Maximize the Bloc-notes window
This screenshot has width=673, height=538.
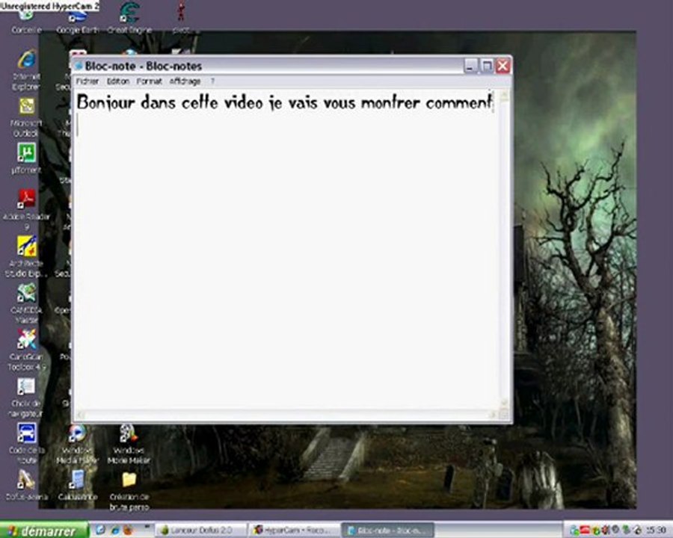pos(487,66)
